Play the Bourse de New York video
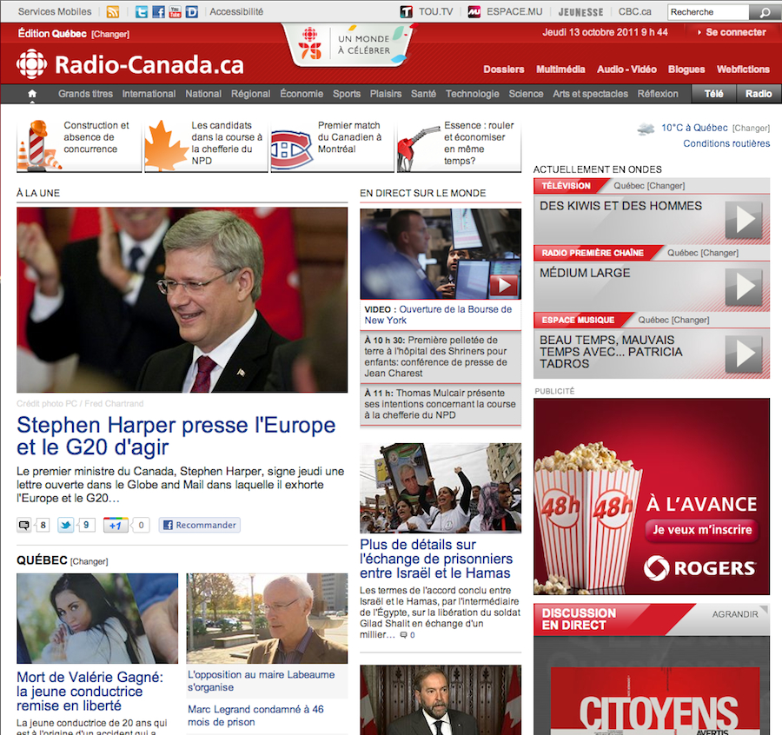The image size is (782, 735). pos(504,285)
